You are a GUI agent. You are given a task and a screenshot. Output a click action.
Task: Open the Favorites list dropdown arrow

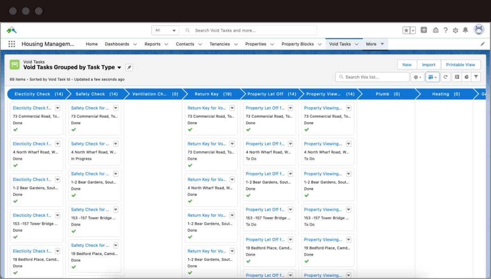point(413,30)
